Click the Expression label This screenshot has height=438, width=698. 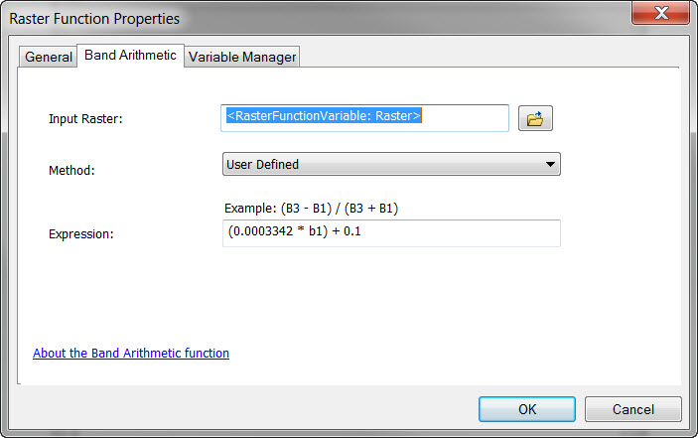click(81, 234)
